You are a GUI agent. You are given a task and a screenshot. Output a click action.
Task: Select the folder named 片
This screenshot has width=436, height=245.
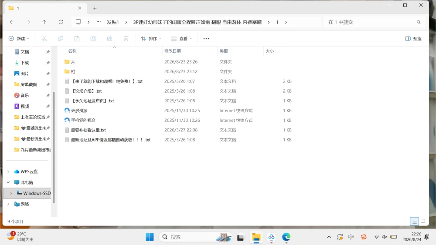(73, 62)
